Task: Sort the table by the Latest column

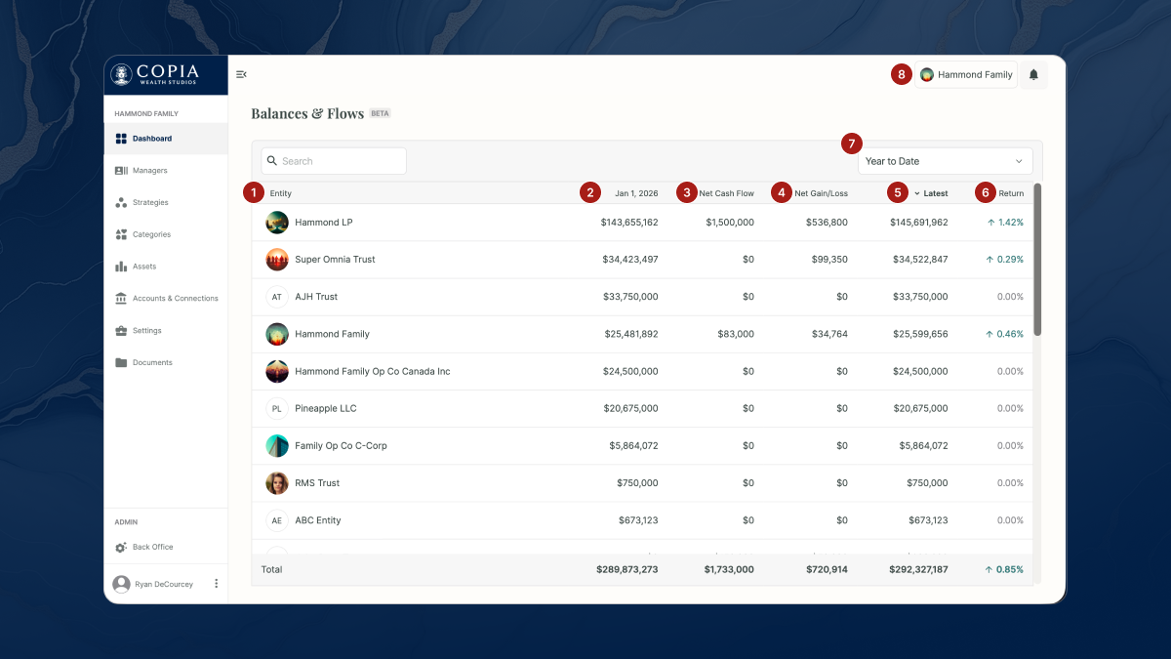Action: point(935,193)
